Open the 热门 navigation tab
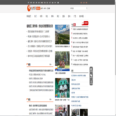The width and height of the screenshot is (116, 116). [35, 16]
